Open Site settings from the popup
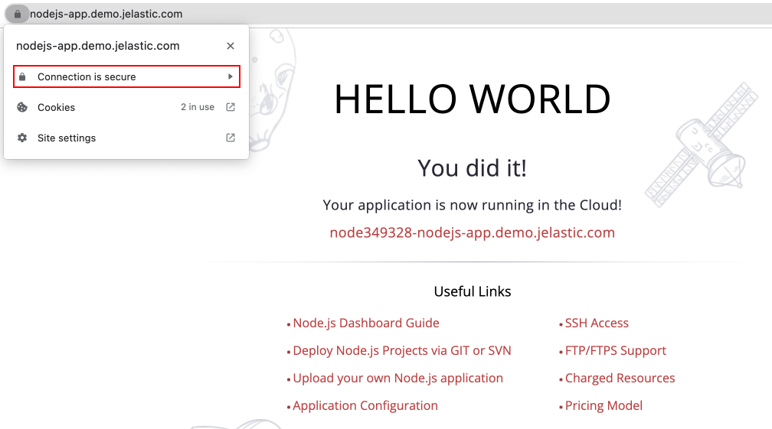 [126, 138]
